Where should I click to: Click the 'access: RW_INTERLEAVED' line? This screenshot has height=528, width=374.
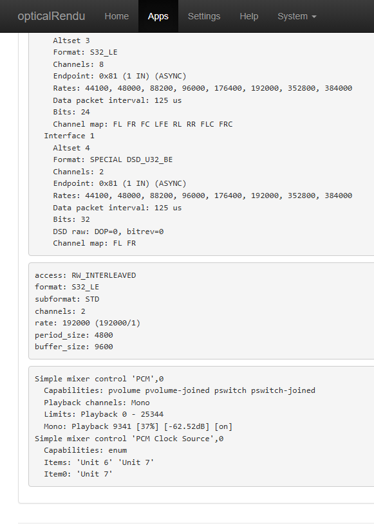coord(85,275)
